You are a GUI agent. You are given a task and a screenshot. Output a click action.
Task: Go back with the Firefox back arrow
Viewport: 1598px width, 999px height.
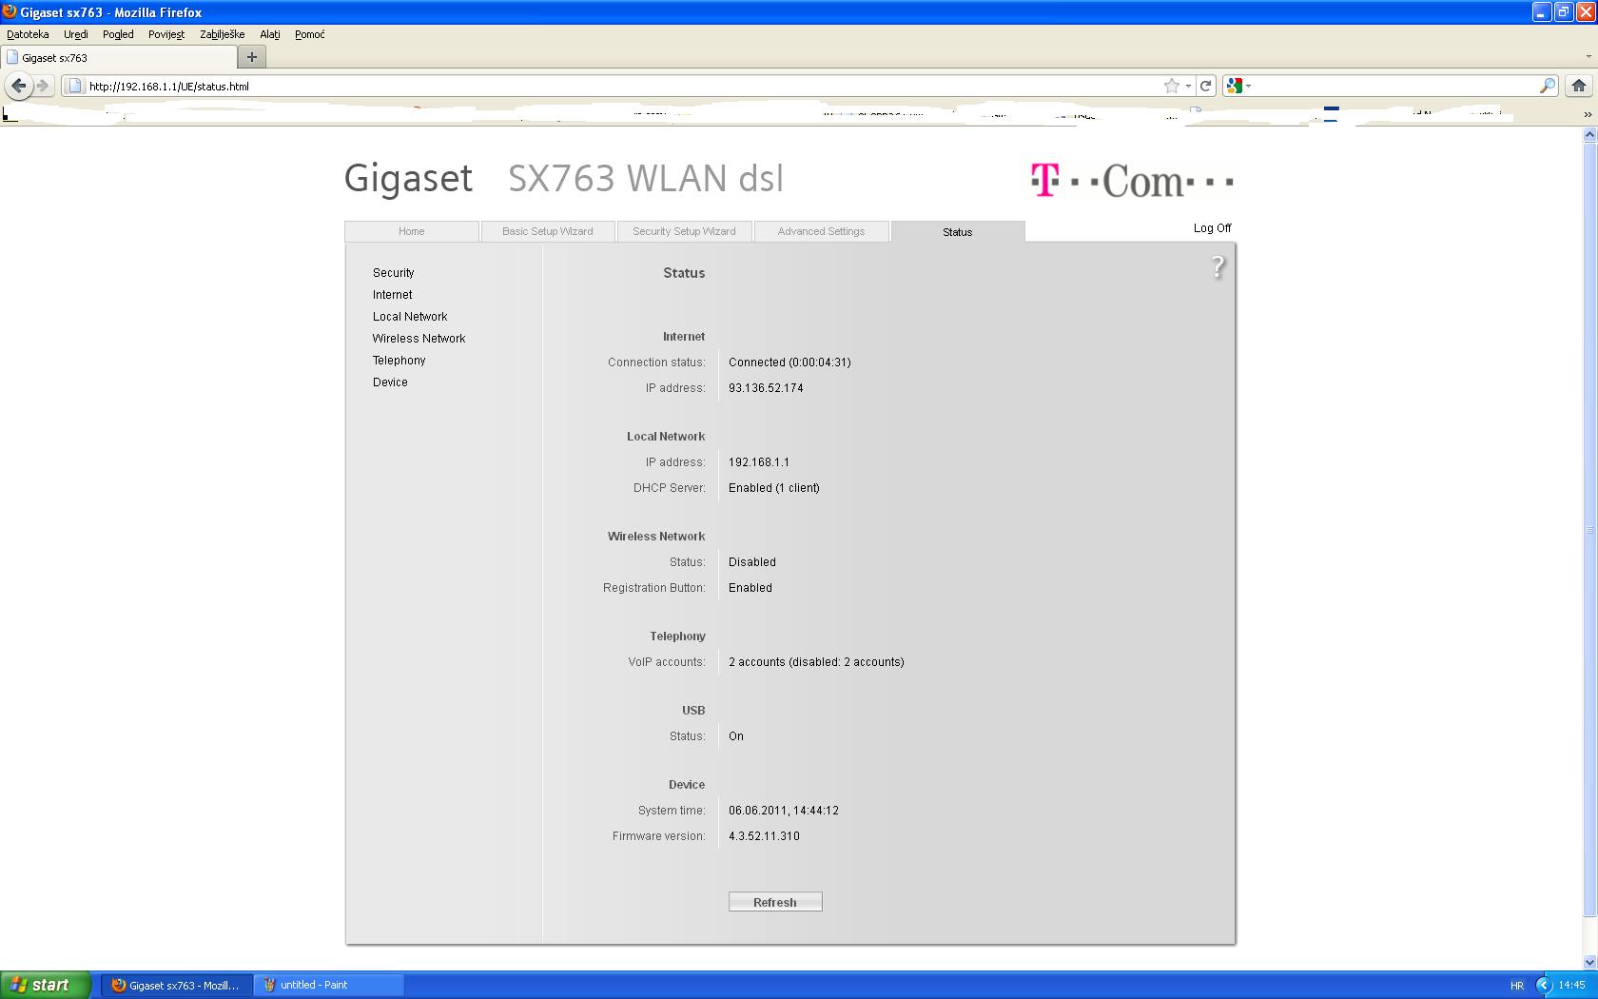18,86
